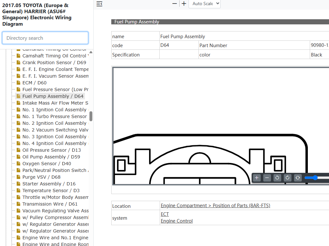Screen dimensions: 329x246
Task: Open Fuel Pressure Sensor (Low Pr entry
Action: (55, 89)
